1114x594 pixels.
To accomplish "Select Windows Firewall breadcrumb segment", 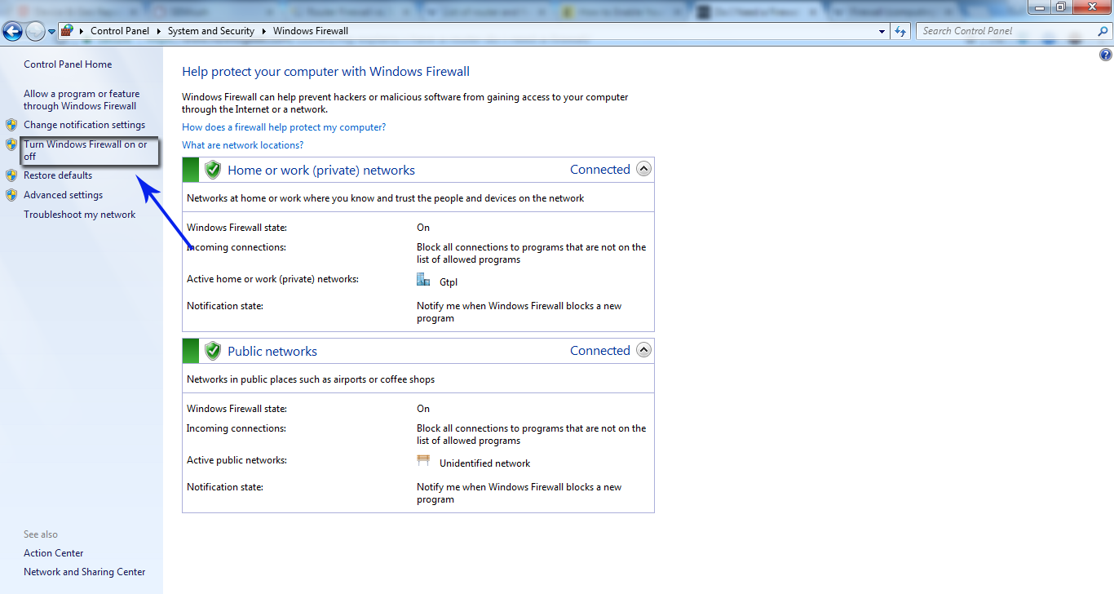I will (311, 31).
